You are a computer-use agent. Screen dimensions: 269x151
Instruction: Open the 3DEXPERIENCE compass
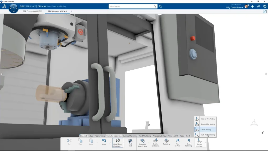(13, 8)
